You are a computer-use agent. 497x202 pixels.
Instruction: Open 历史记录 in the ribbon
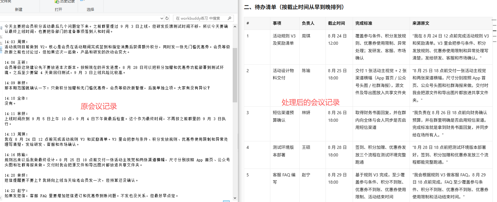click(65, 2)
